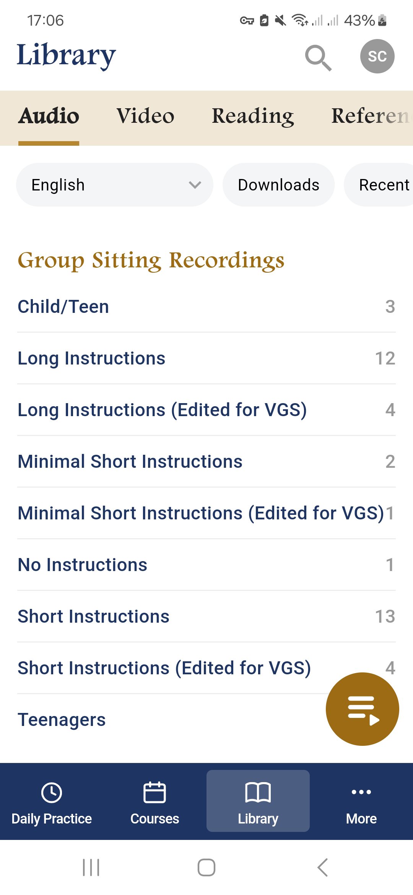This screenshot has height=895, width=413.
Task: Tap the search magnifier icon
Action: (318, 57)
